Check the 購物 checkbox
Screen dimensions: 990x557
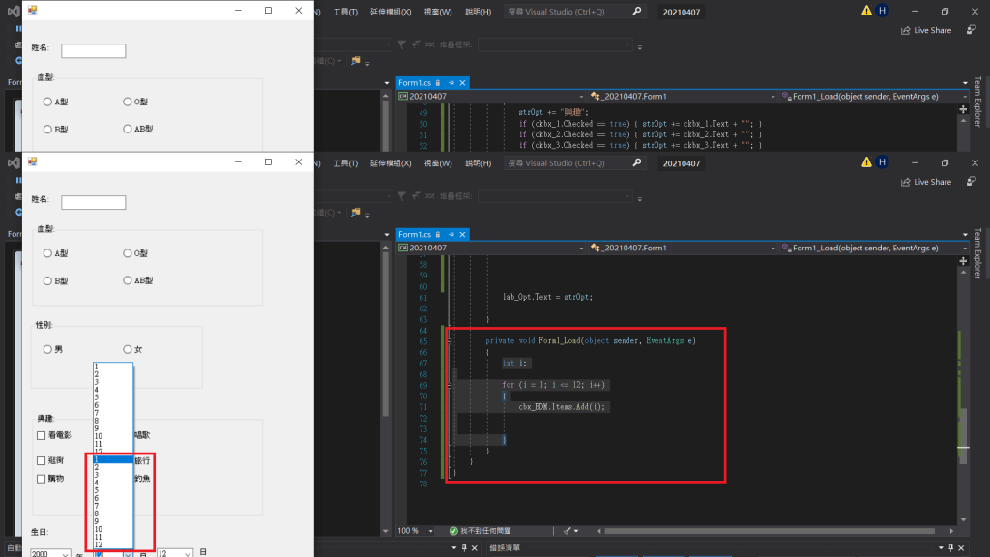[41, 479]
